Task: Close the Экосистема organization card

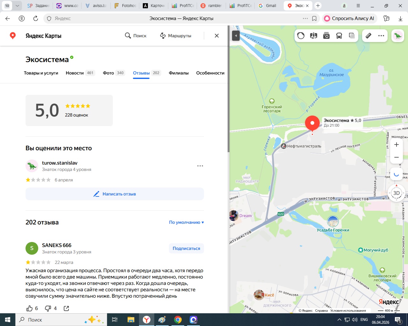Action: tap(217, 36)
